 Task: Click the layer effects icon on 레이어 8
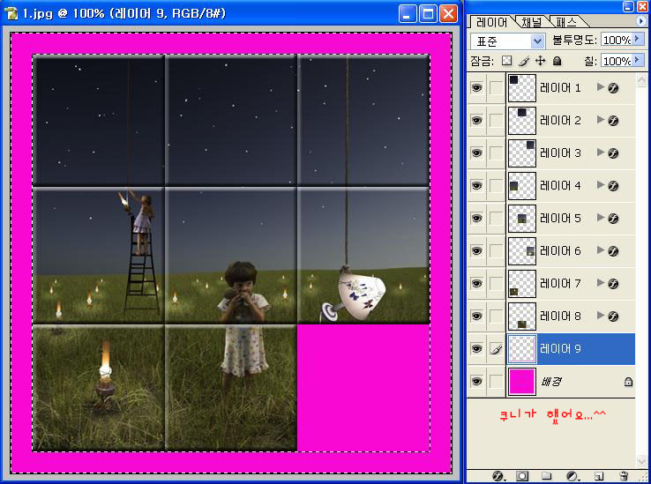(x=613, y=316)
